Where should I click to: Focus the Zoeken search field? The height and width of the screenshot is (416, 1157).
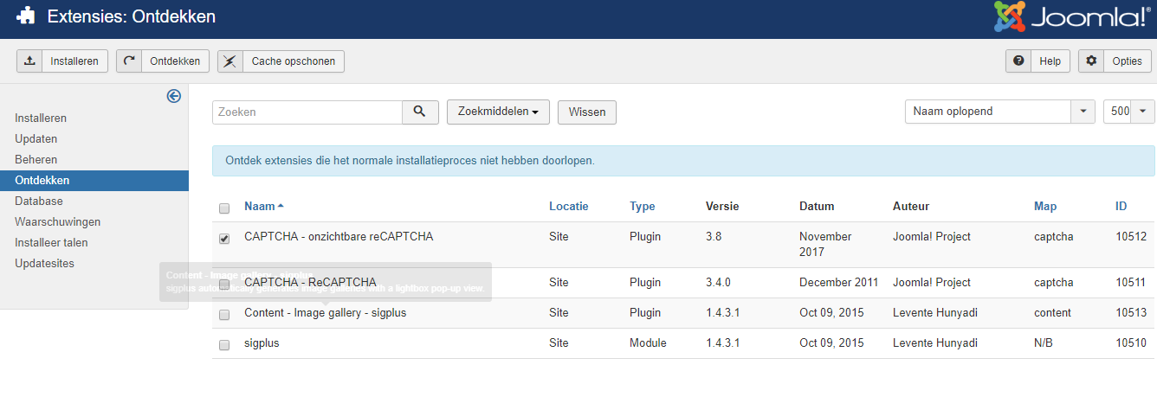coord(307,112)
